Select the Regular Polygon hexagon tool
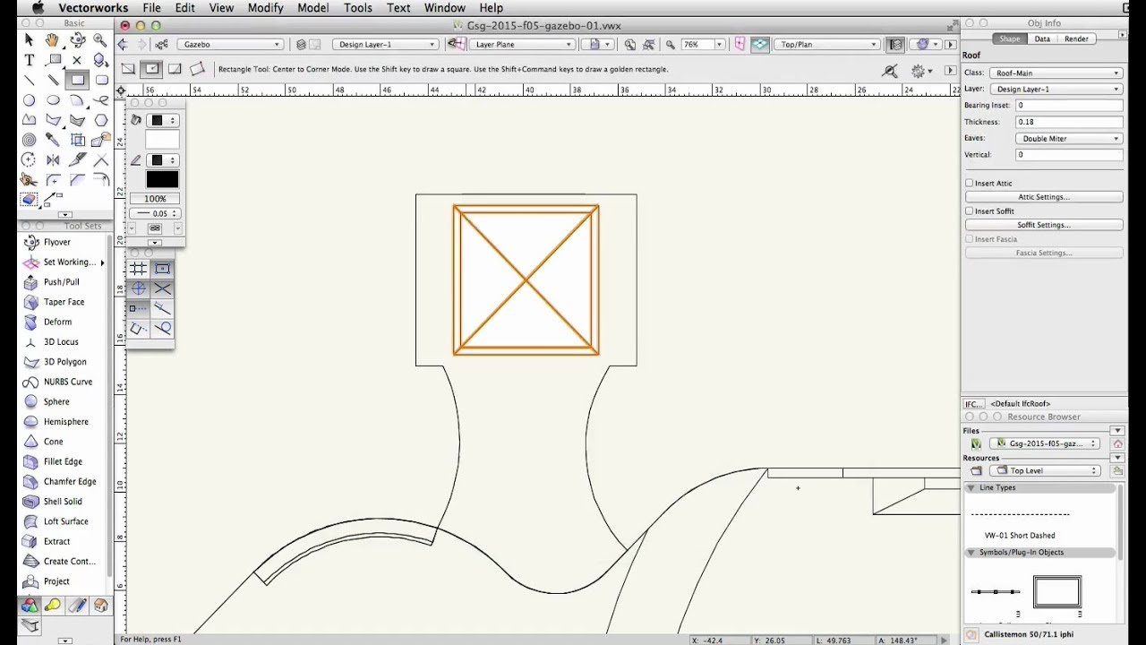The width and height of the screenshot is (1146, 645). tap(101, 120)
